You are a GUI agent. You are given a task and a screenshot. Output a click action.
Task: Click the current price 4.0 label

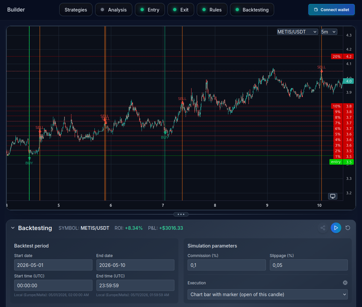coord(349,81)
